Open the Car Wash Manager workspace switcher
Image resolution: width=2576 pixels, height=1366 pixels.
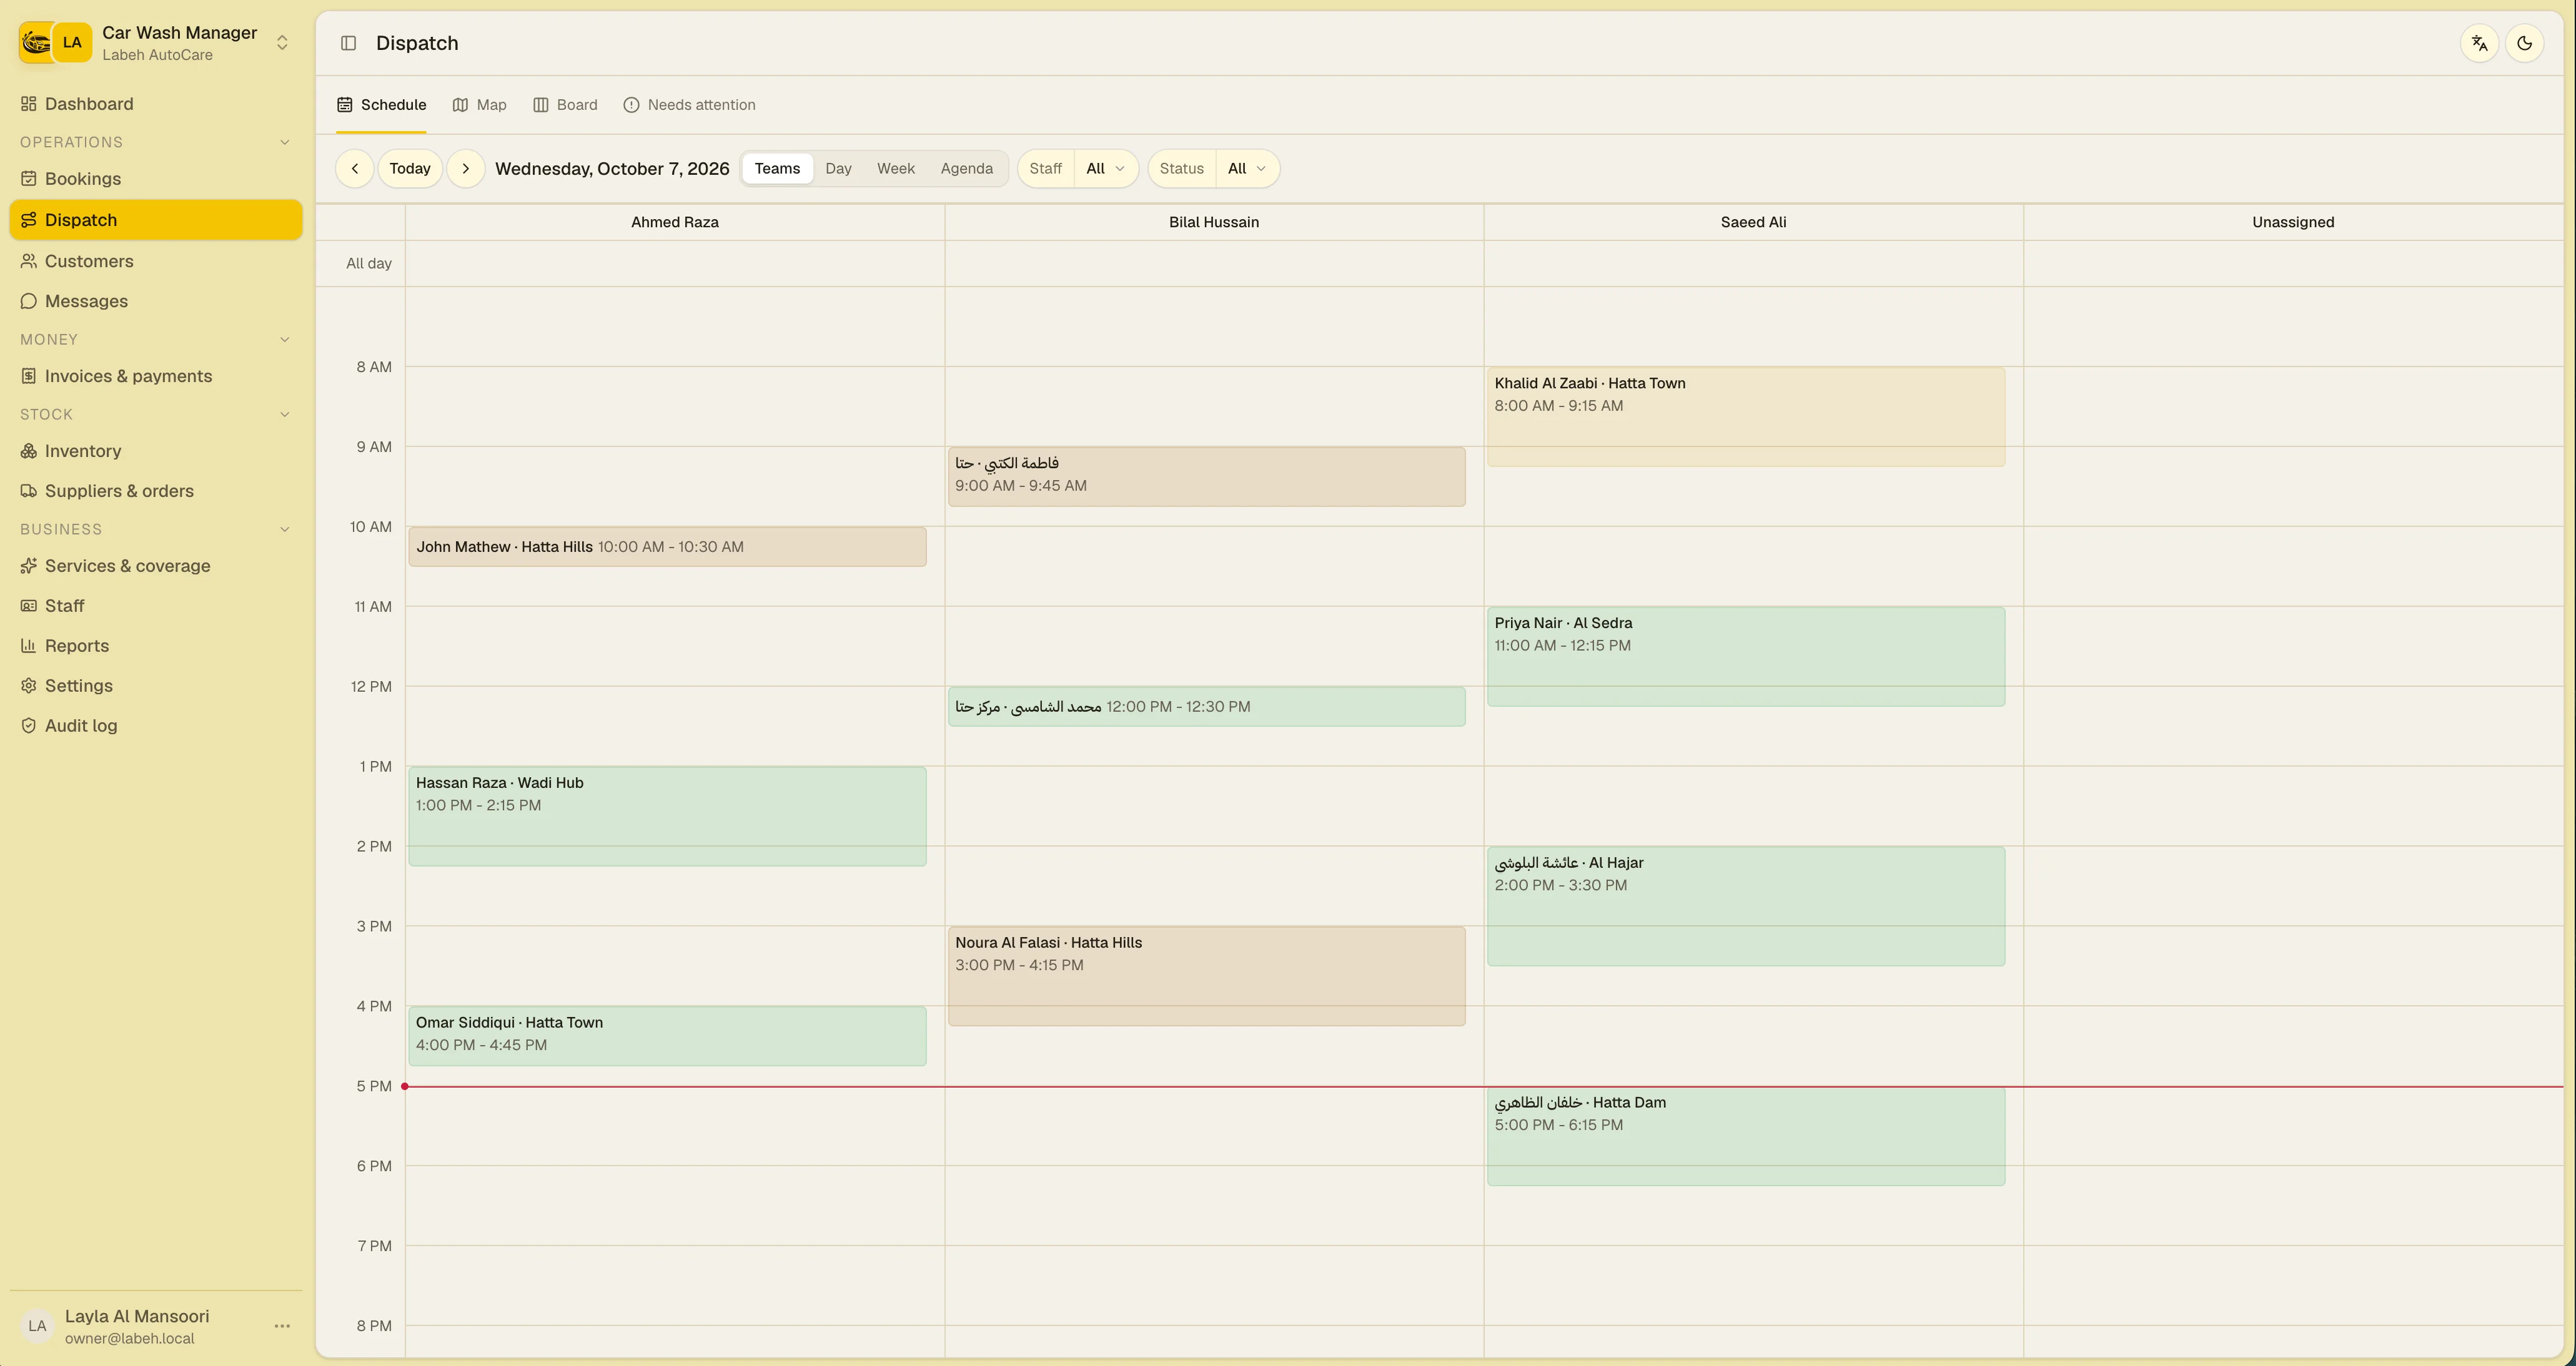[x=155, y=43]
